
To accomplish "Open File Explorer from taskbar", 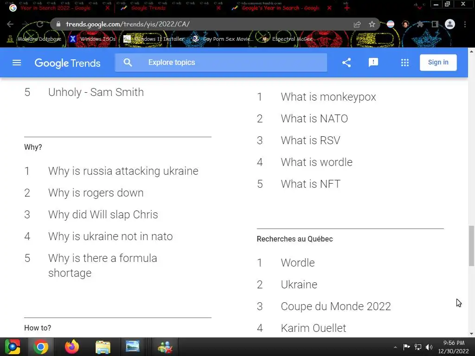I will (103, 347).
